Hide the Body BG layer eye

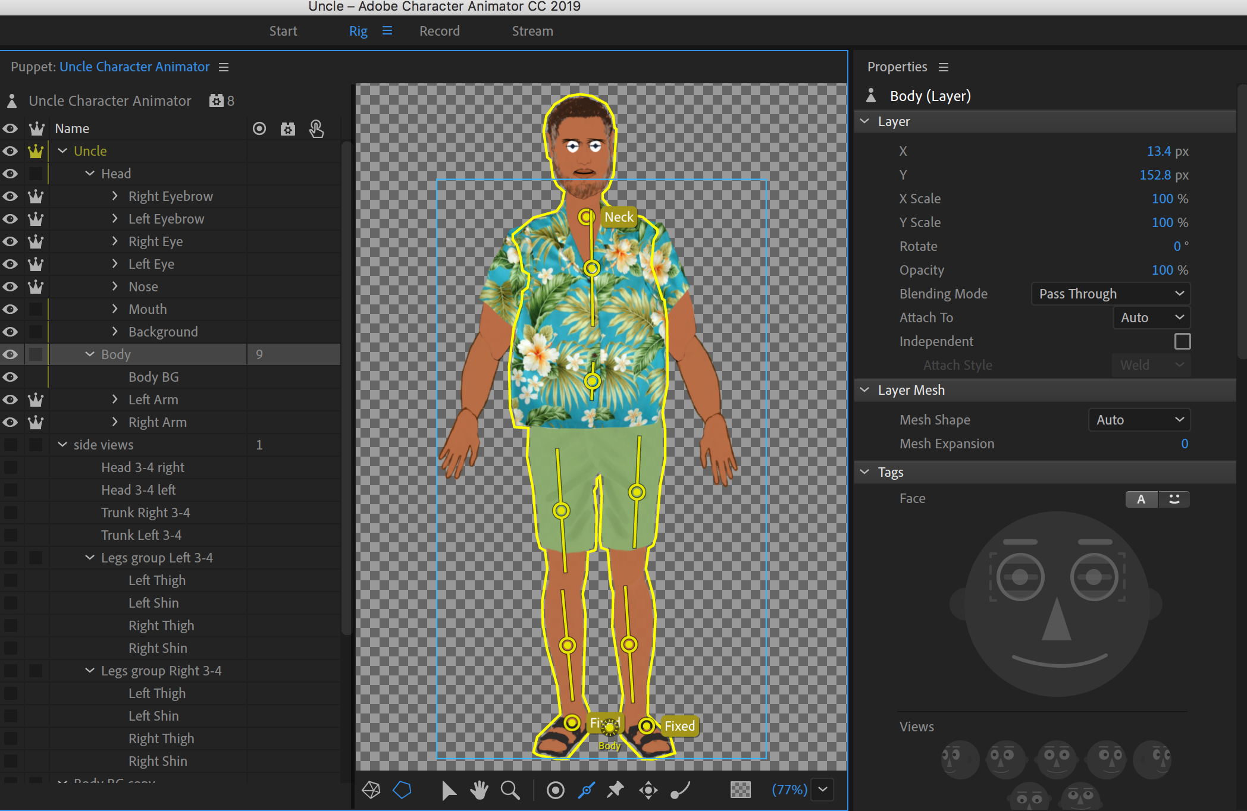pos(10,377)
